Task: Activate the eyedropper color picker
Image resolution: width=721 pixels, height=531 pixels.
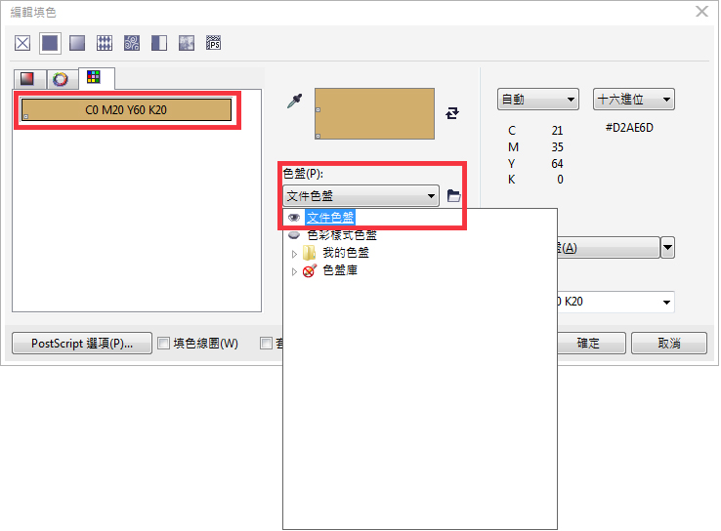Action: click(293, 101)
